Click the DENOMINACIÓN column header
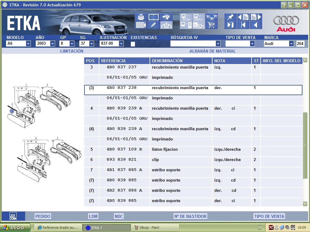 pos(181,61)
